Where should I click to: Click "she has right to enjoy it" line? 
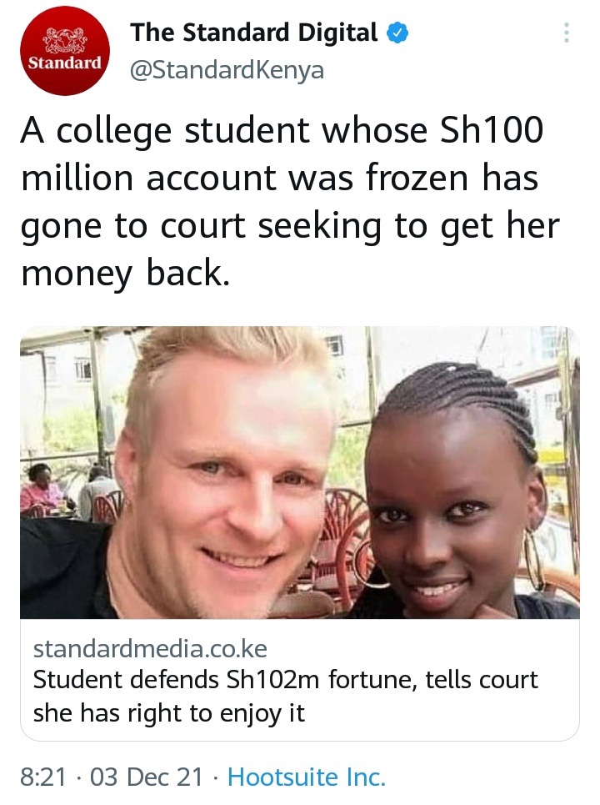point(168,713)
